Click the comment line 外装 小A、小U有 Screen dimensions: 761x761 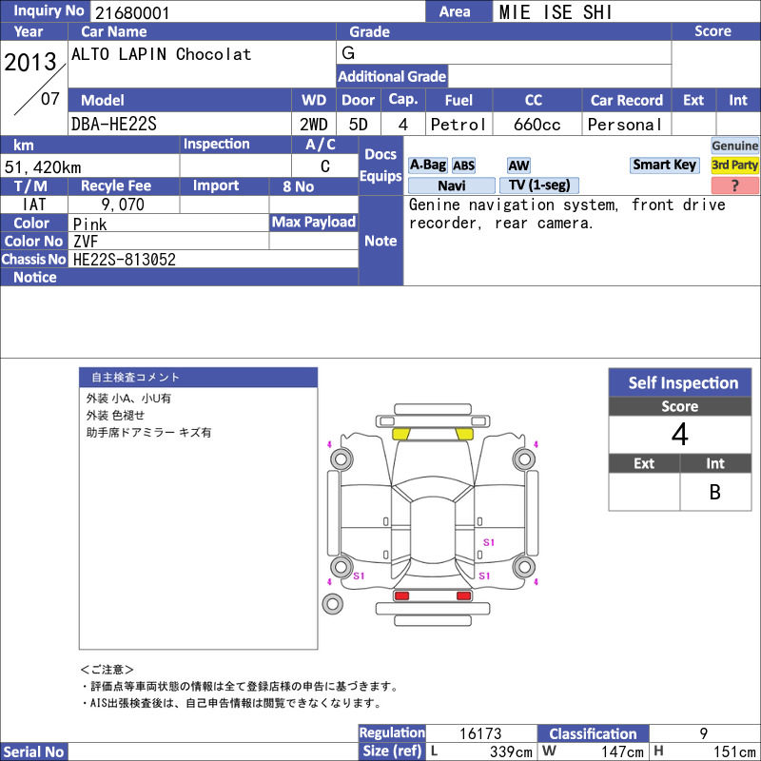coord(128,399)
